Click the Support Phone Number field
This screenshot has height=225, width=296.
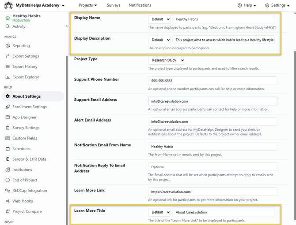pyautogui.click(x=213, y=81)
